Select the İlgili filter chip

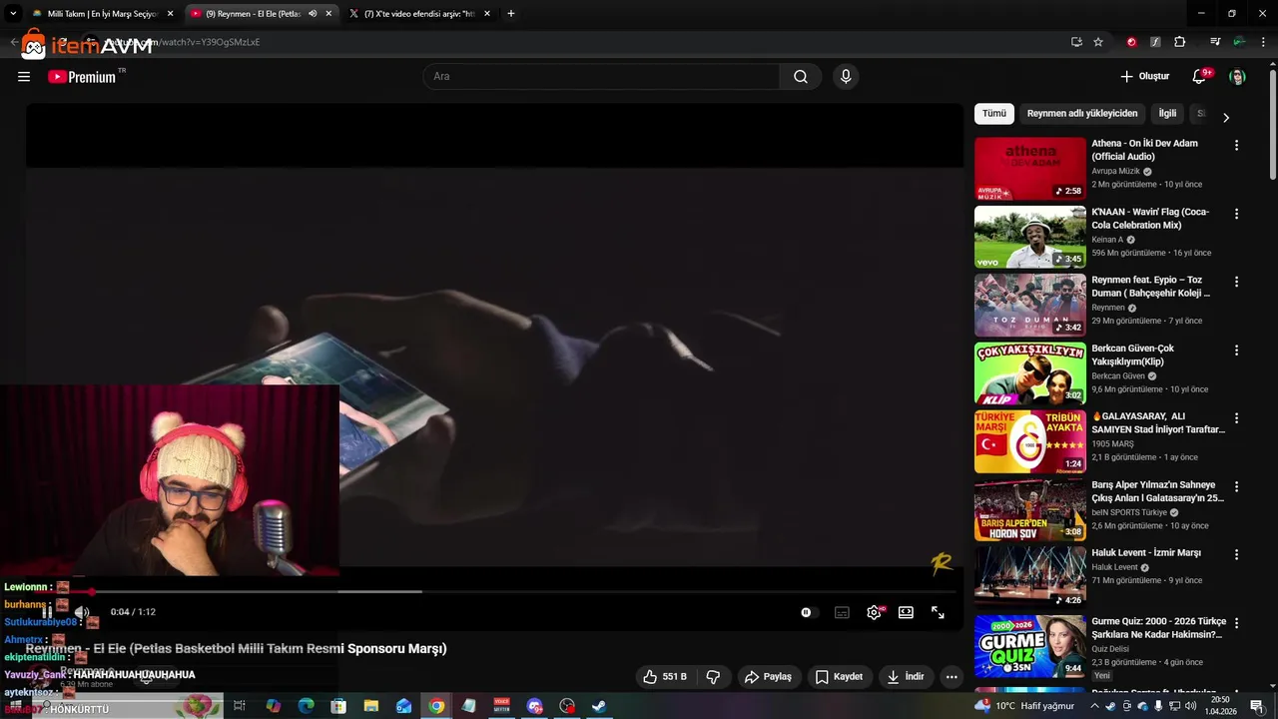(1167, 114)
